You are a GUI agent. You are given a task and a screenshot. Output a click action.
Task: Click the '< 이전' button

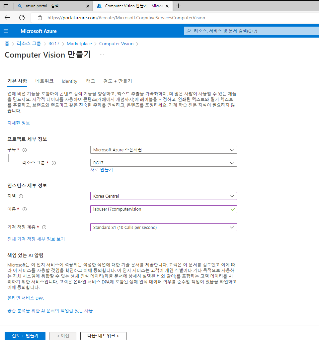pos(63,336)
